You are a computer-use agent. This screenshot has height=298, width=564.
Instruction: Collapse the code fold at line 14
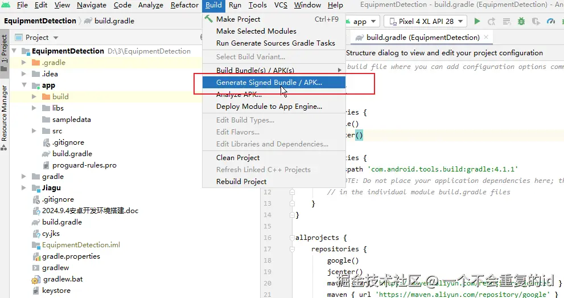coord(292,215)
